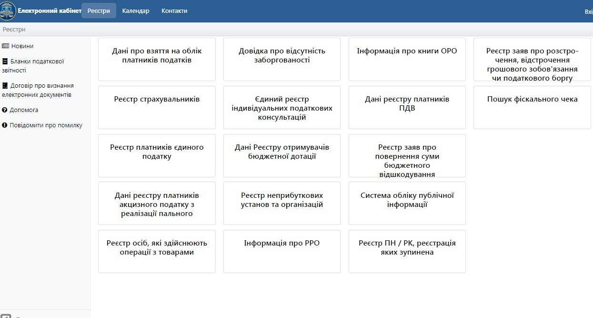Click the newspaper icon beside Новини
593x318 pixels.
click(6, 46)
